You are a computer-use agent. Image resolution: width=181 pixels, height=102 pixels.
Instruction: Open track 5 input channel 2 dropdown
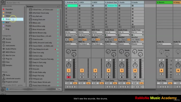click(124, 35)
